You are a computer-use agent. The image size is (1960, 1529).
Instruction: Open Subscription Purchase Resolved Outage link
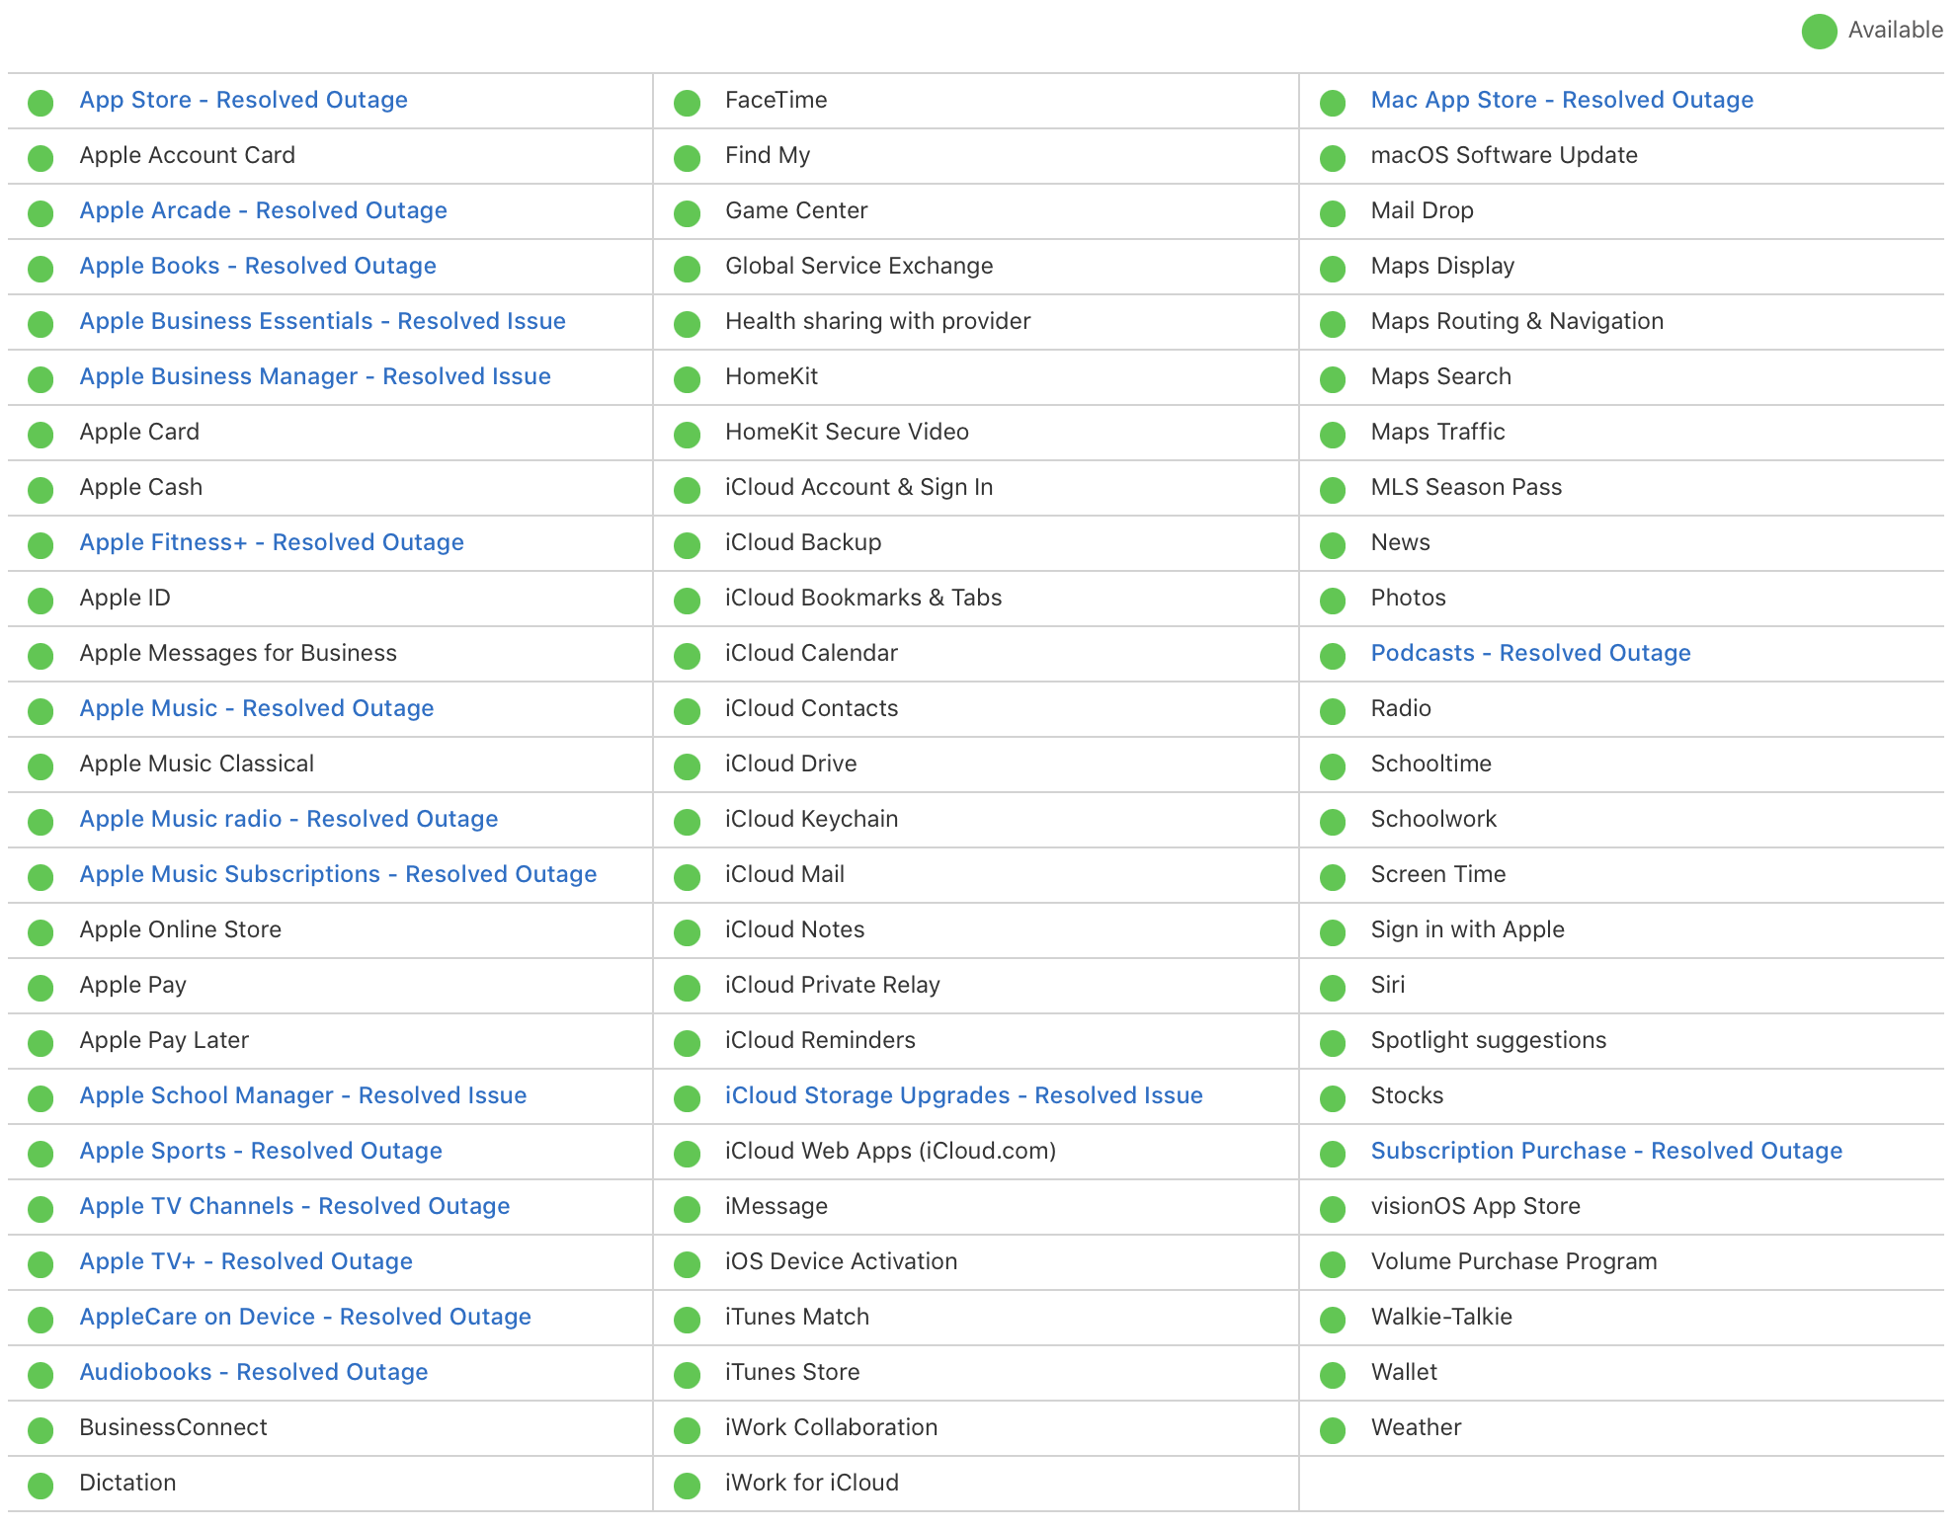click(1605, 1151)
